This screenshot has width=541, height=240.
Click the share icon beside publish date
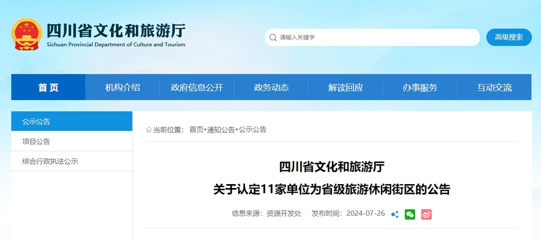click(395, 214)
